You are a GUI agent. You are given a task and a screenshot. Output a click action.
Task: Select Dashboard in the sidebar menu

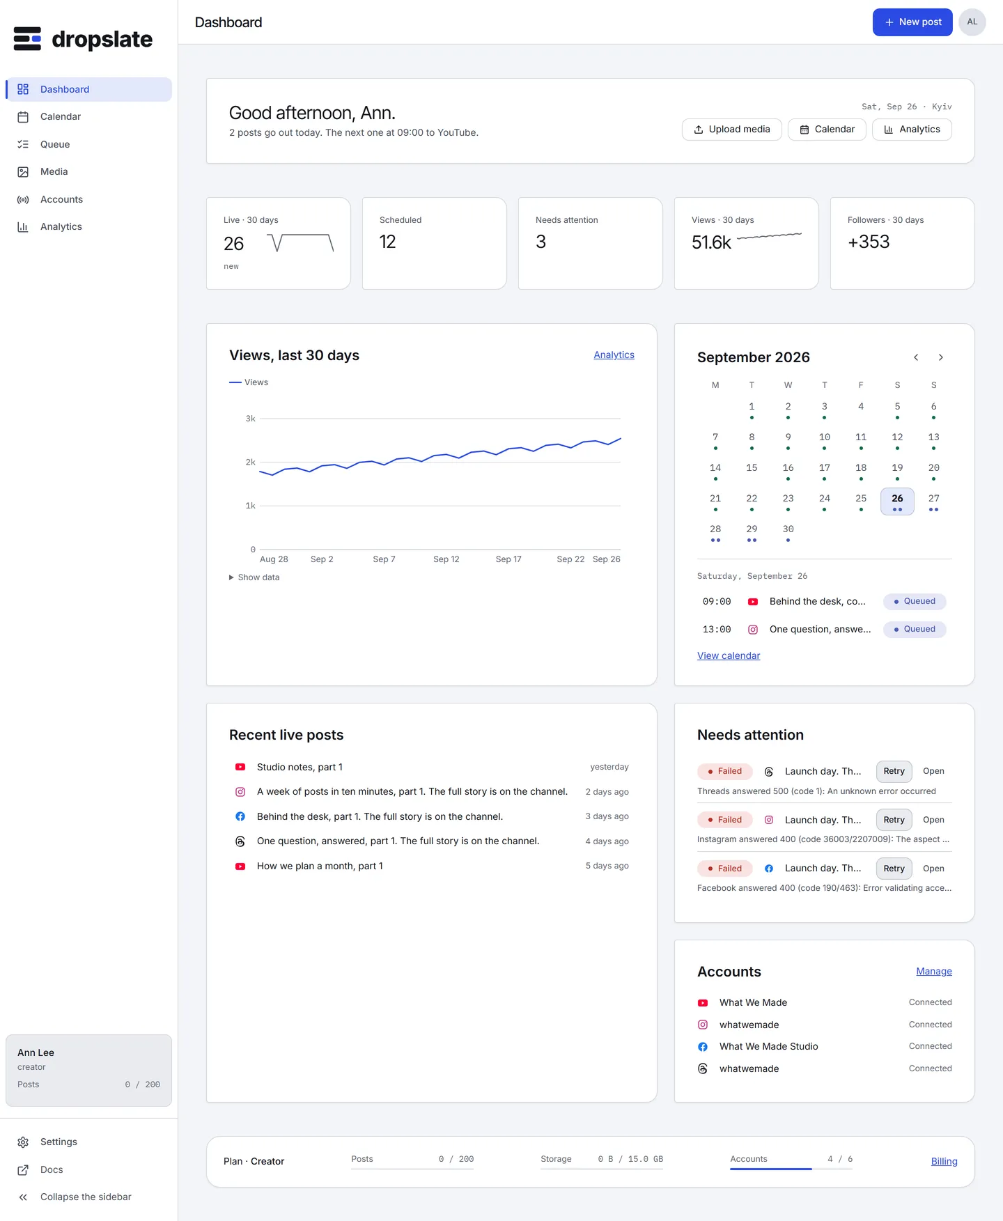88,89
